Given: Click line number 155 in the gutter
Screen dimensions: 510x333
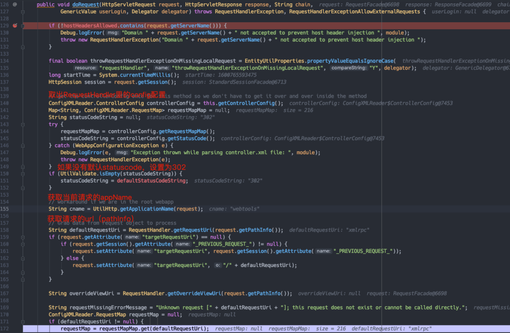Looking at the screenshot, I should [5, 209].
